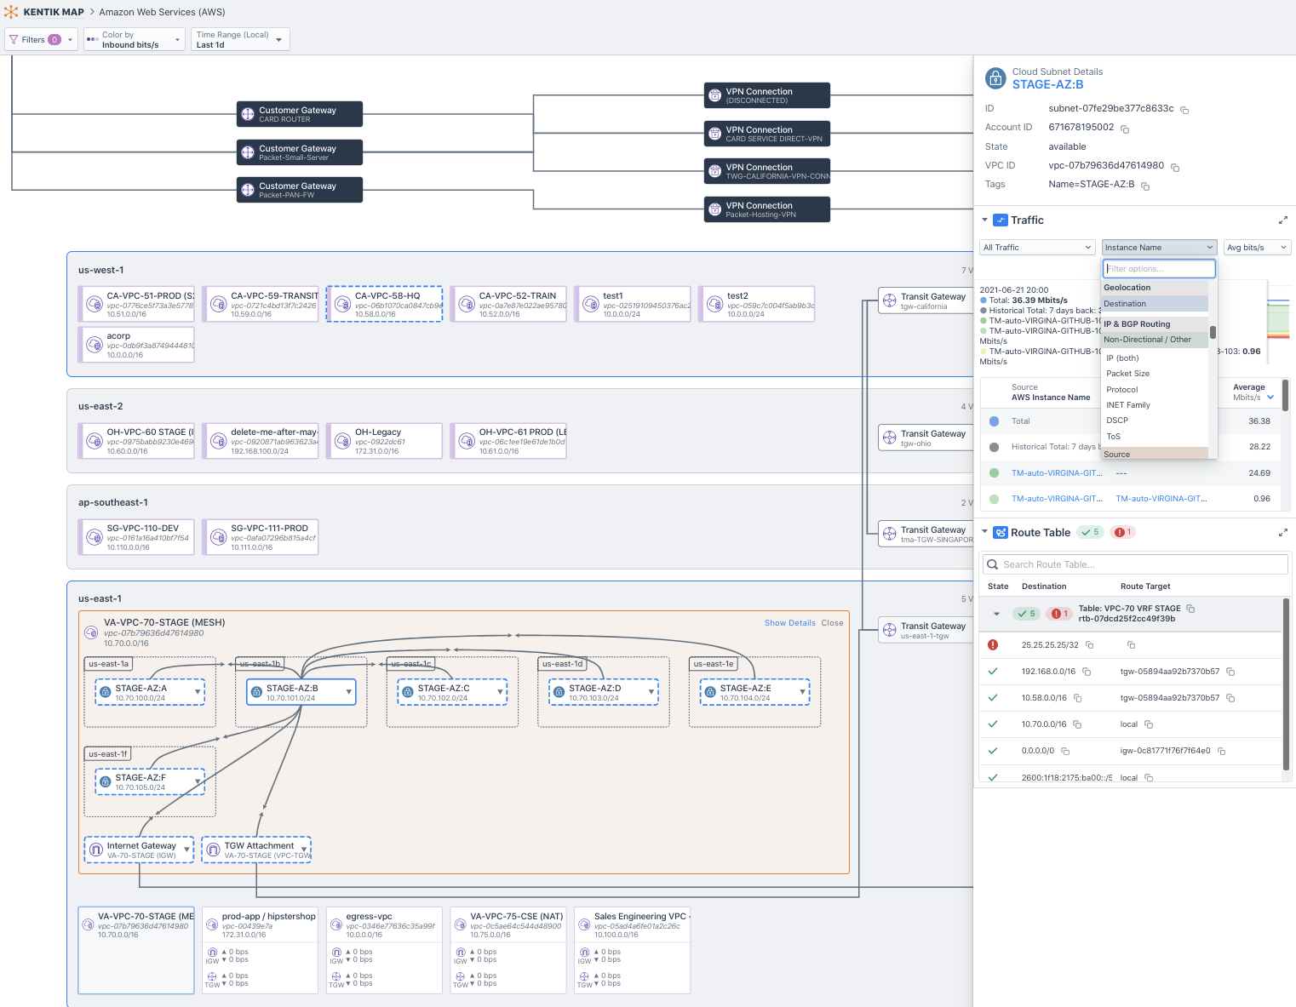1296x1007 pixels.
Task: Sort by Average Mbits/s column
Action: pos(1253,392)
